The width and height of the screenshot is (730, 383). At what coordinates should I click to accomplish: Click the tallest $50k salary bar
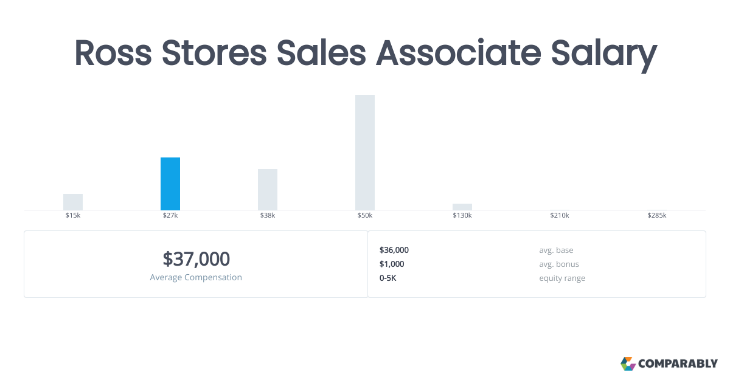click(x=365, y=152)
